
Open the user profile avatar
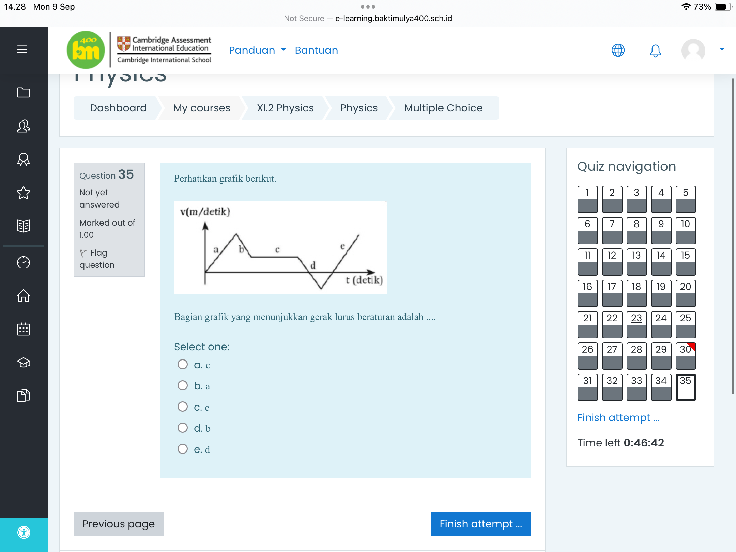[x=693, y=50]
